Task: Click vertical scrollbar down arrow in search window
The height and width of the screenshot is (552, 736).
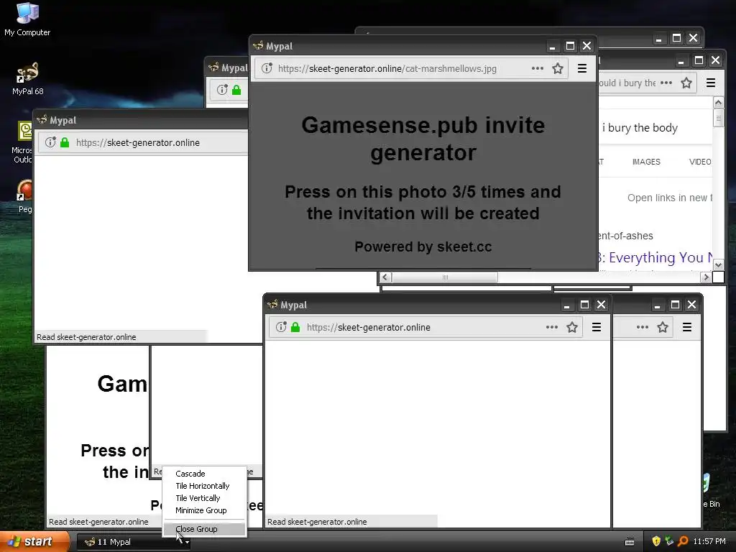Action: pos(718,264)
